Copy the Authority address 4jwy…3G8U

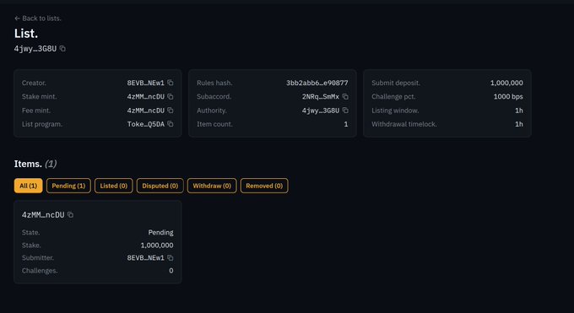pos(345,111)
